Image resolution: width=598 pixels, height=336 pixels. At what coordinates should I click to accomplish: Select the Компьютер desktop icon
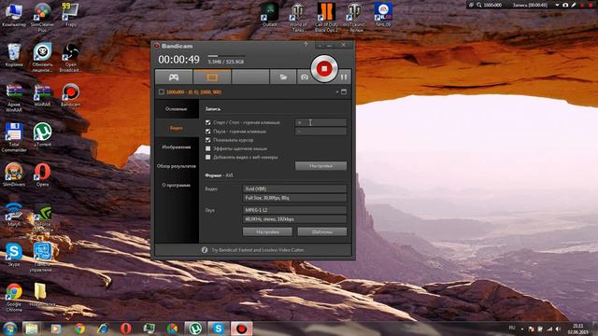tap(14, 15)
